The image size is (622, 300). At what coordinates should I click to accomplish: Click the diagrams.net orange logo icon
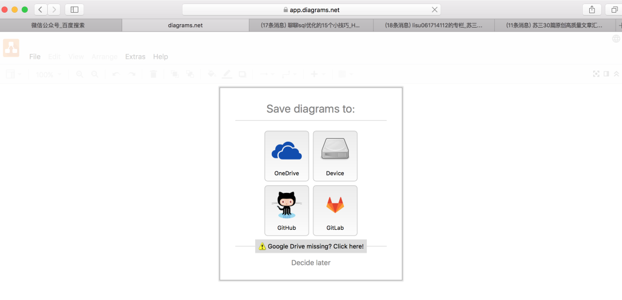[11, 48]
